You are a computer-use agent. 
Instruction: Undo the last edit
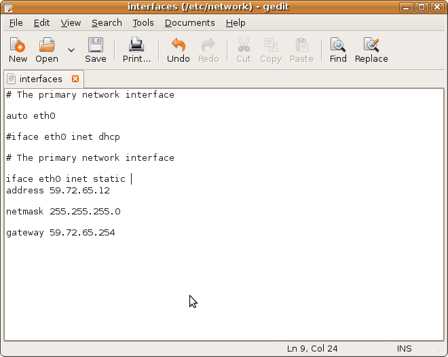click(179, 50)
